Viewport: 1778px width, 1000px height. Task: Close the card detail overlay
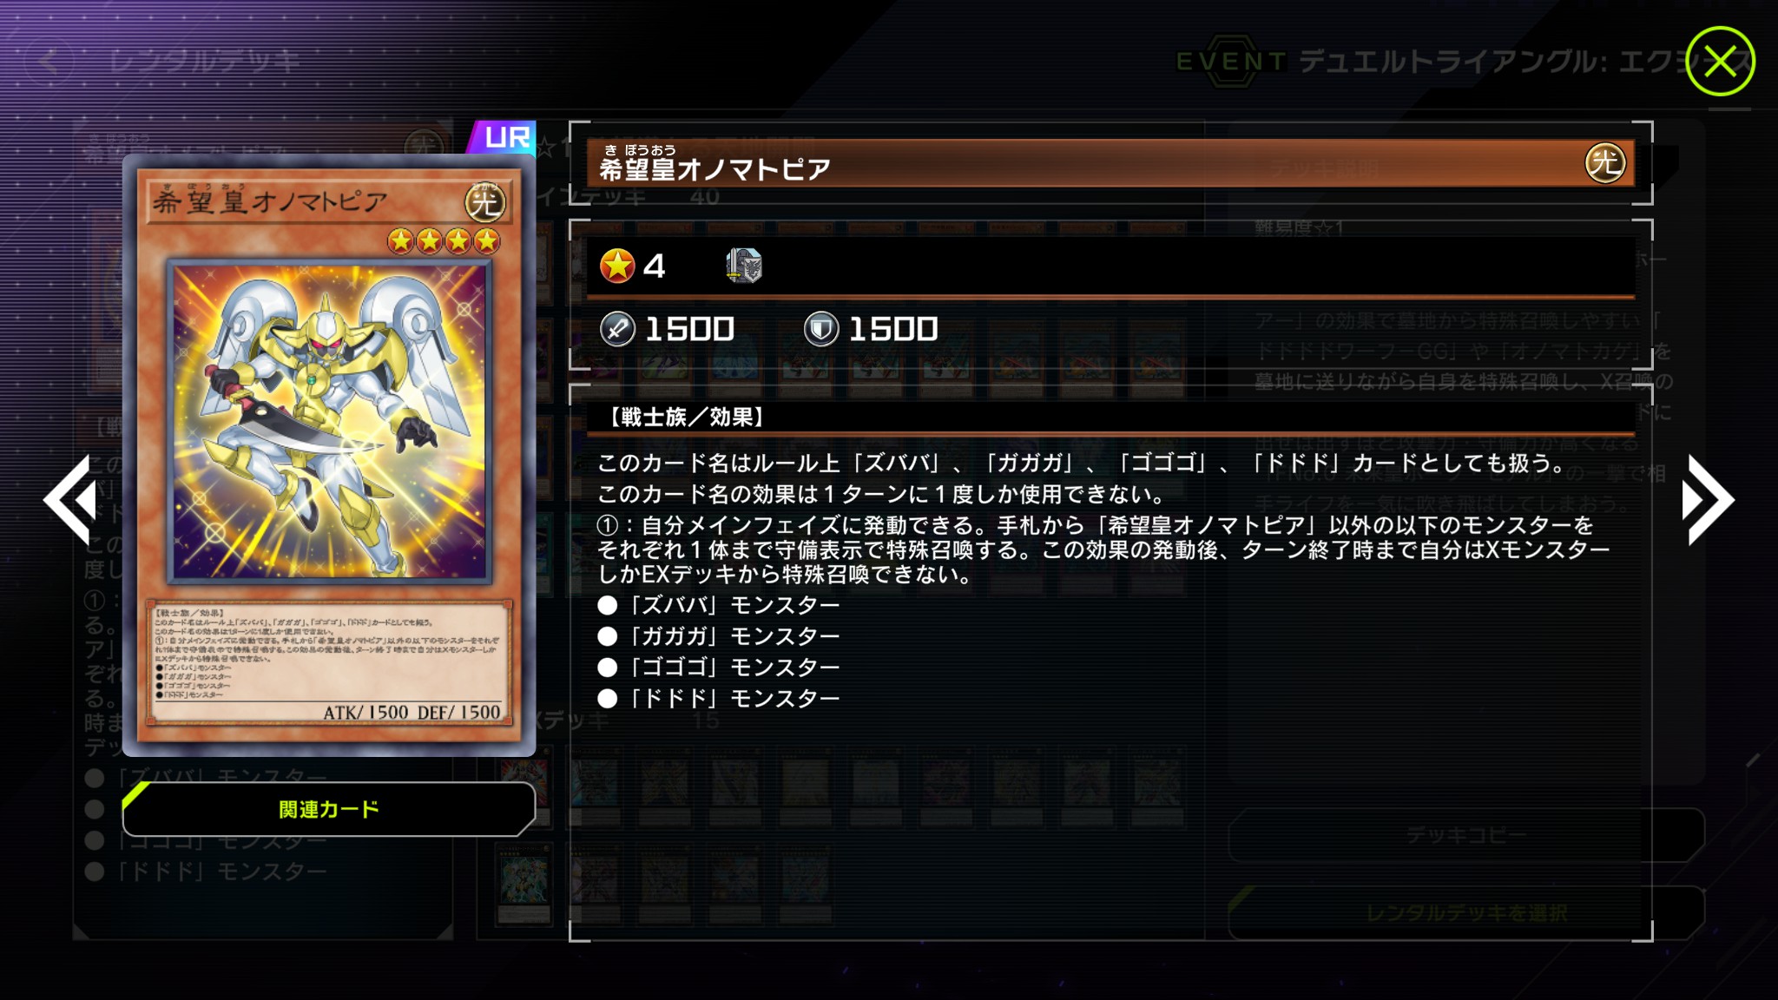click(1720, 62)
